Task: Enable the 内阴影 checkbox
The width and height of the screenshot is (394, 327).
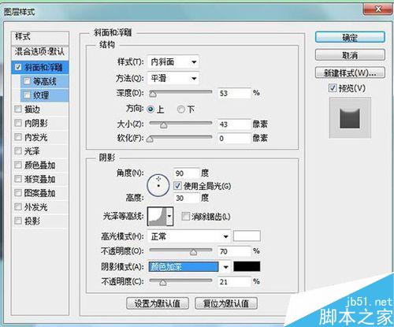Action: click(18, 123)
